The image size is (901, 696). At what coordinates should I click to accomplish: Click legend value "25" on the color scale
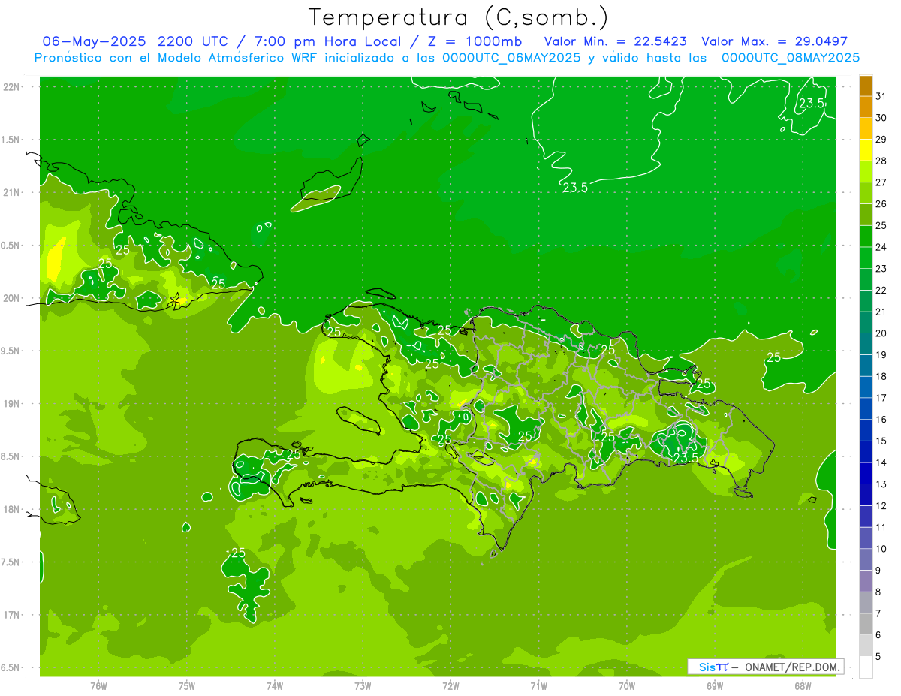point(881,225)
